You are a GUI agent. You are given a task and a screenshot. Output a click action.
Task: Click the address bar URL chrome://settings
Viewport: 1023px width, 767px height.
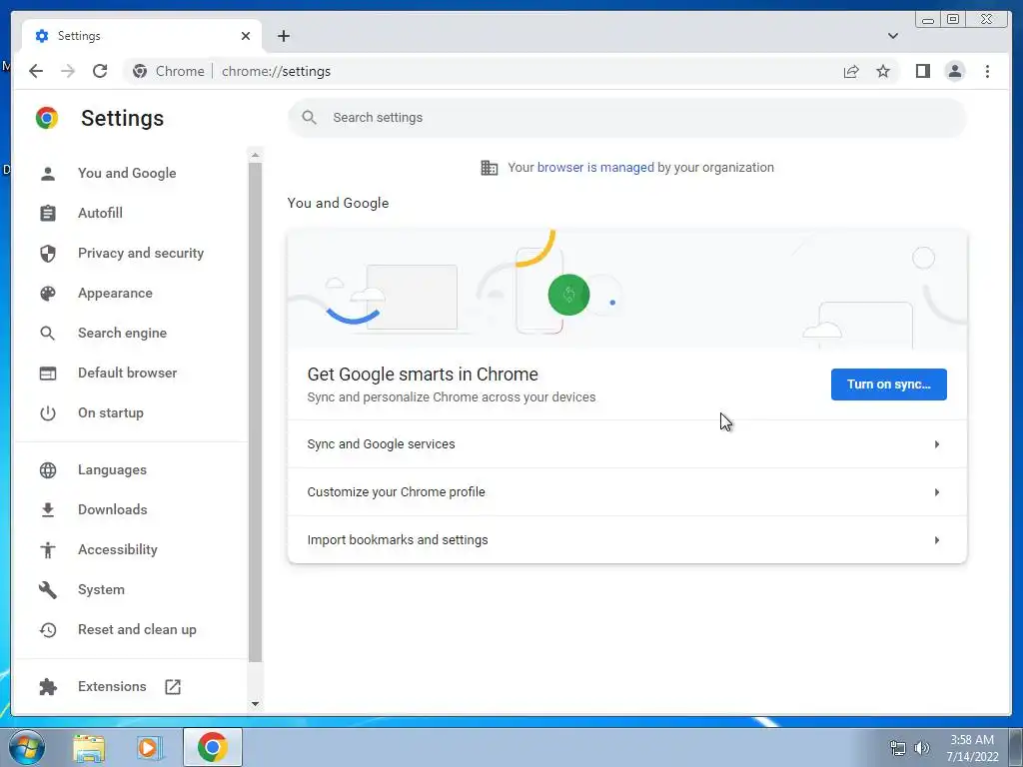point(276,71)
